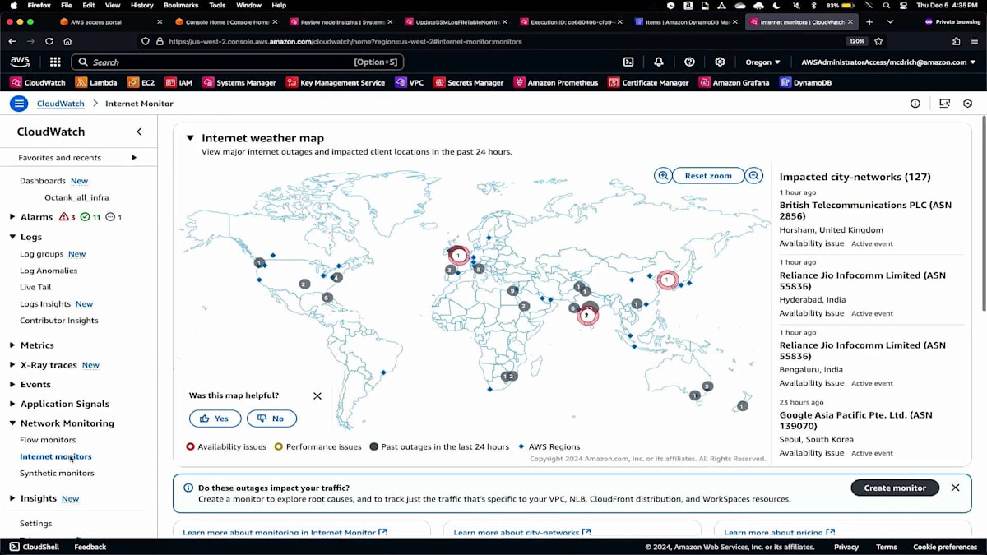This screenshot has width=987, height=555.
Task: Answer No to map helpful prompt
Action: coord(271,419)
